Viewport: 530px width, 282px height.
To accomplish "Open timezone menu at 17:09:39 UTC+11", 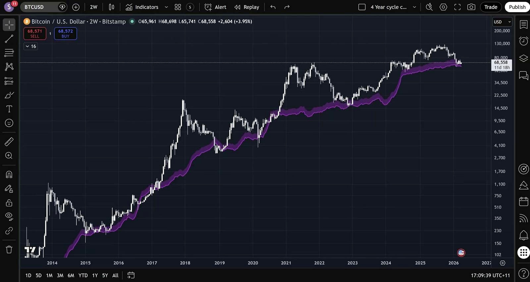I will point(490,275).
